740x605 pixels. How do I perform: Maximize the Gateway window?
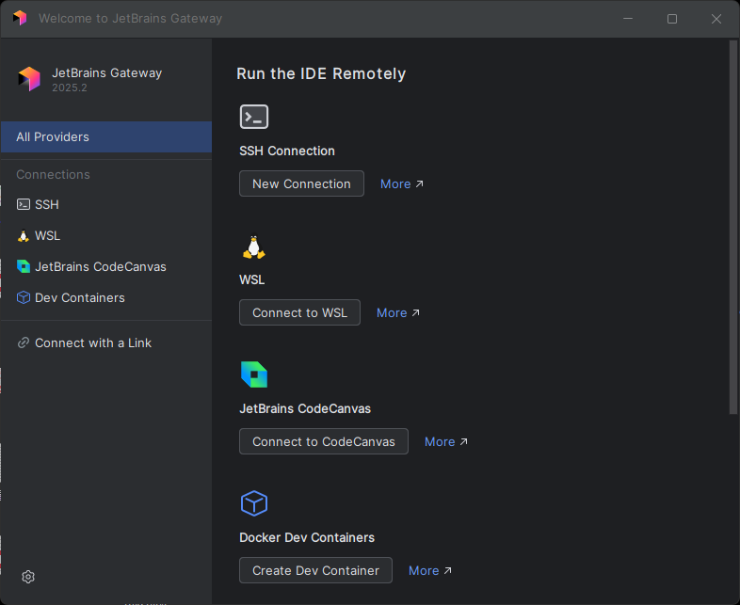point(672,19)
